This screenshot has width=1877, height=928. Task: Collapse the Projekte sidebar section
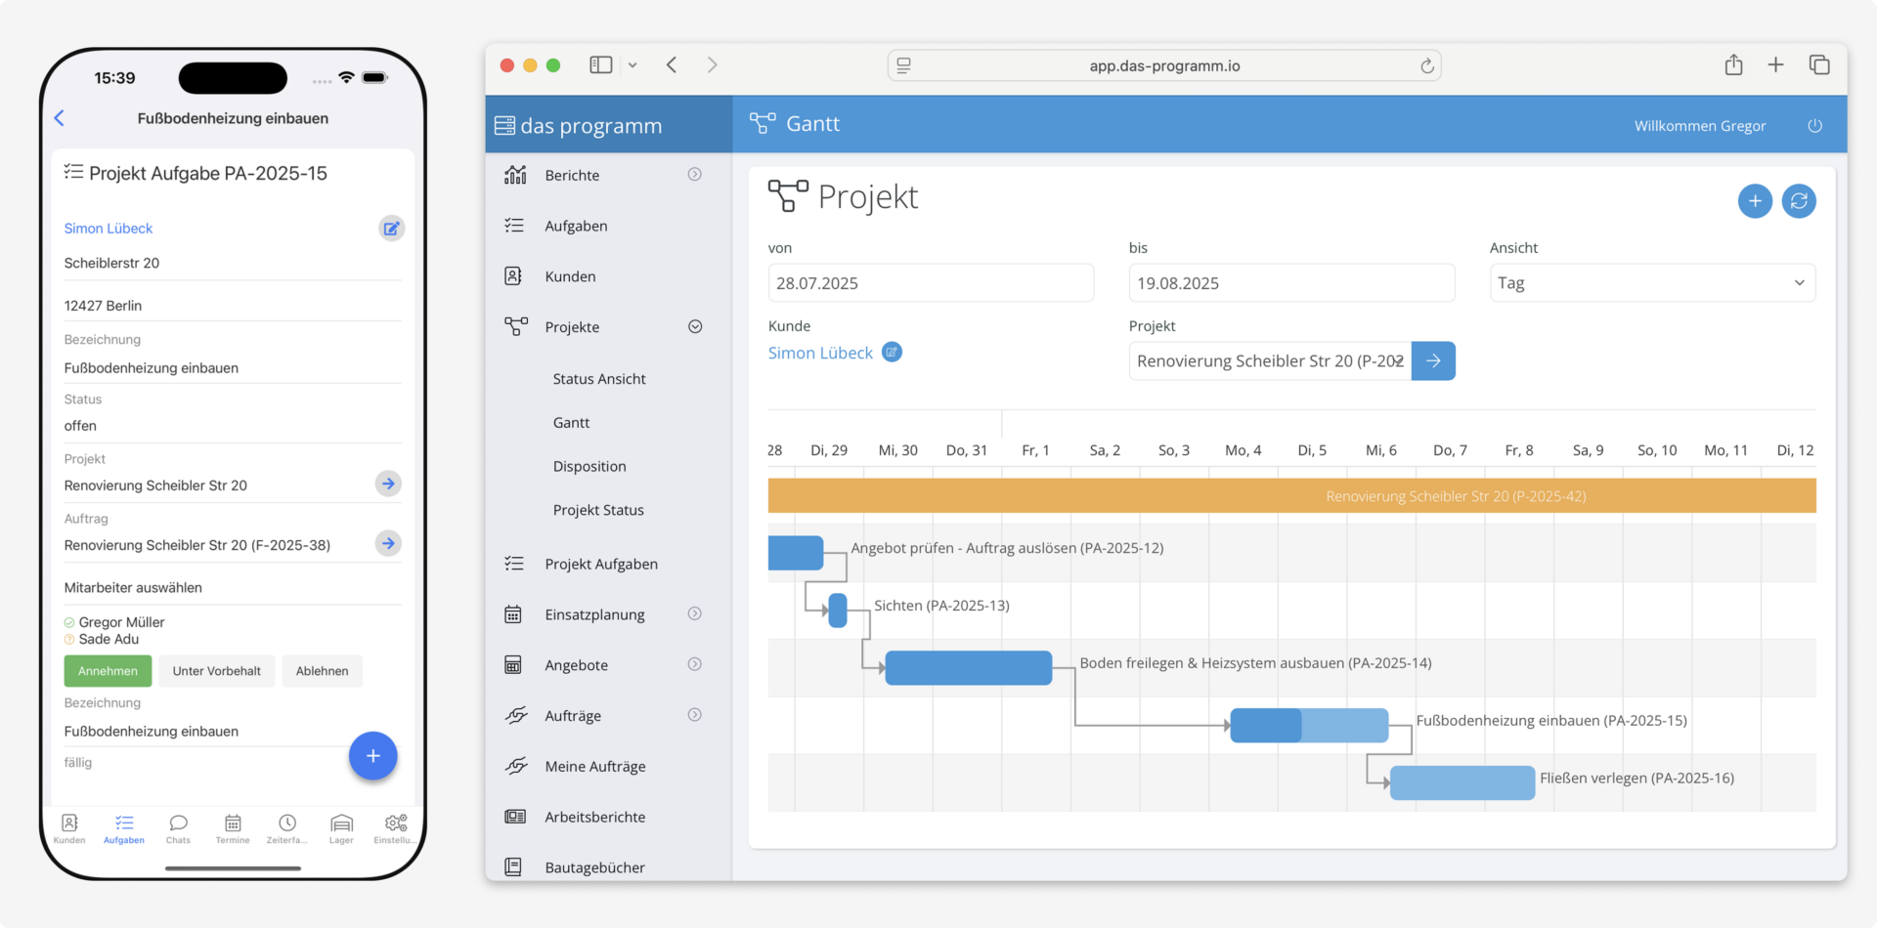(x=695, y=327)
